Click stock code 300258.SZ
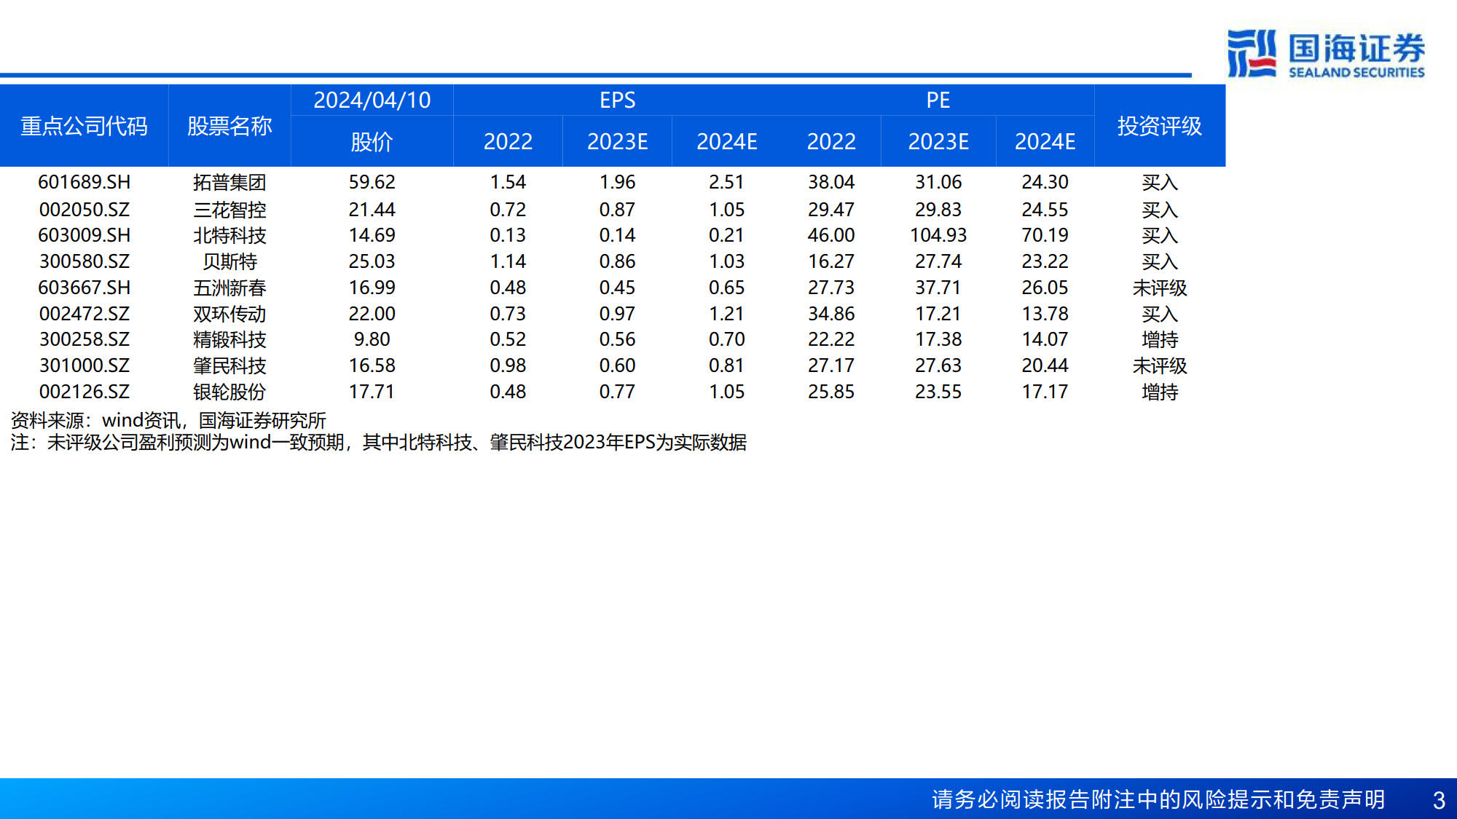 pyautogui.click(x=84, y=339)
